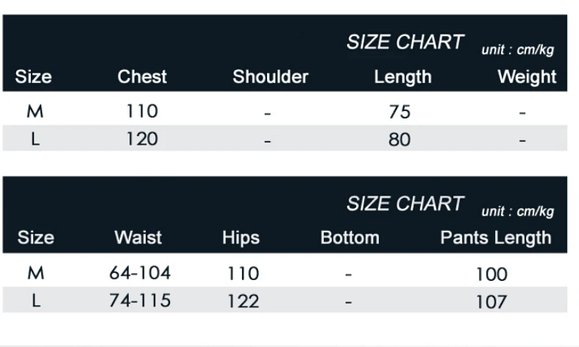Click the Shoulder column header
The image size is (579, 347).
pyautogui.click(x=270, y=76)
